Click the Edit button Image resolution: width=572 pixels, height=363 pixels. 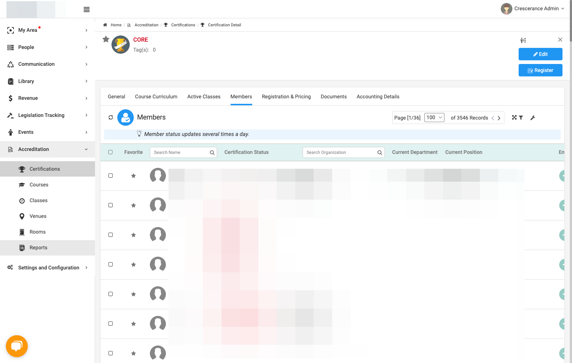pos(540,54)
